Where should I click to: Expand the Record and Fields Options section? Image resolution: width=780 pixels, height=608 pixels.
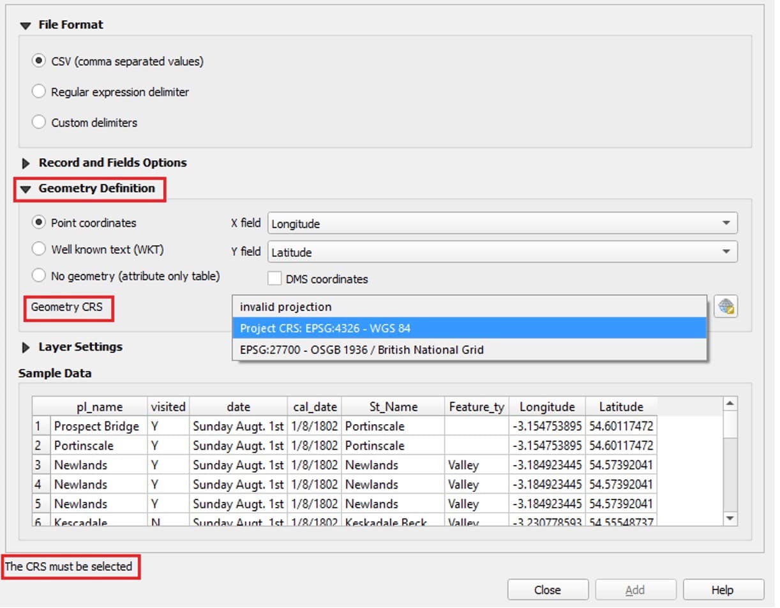click(26, 163)
